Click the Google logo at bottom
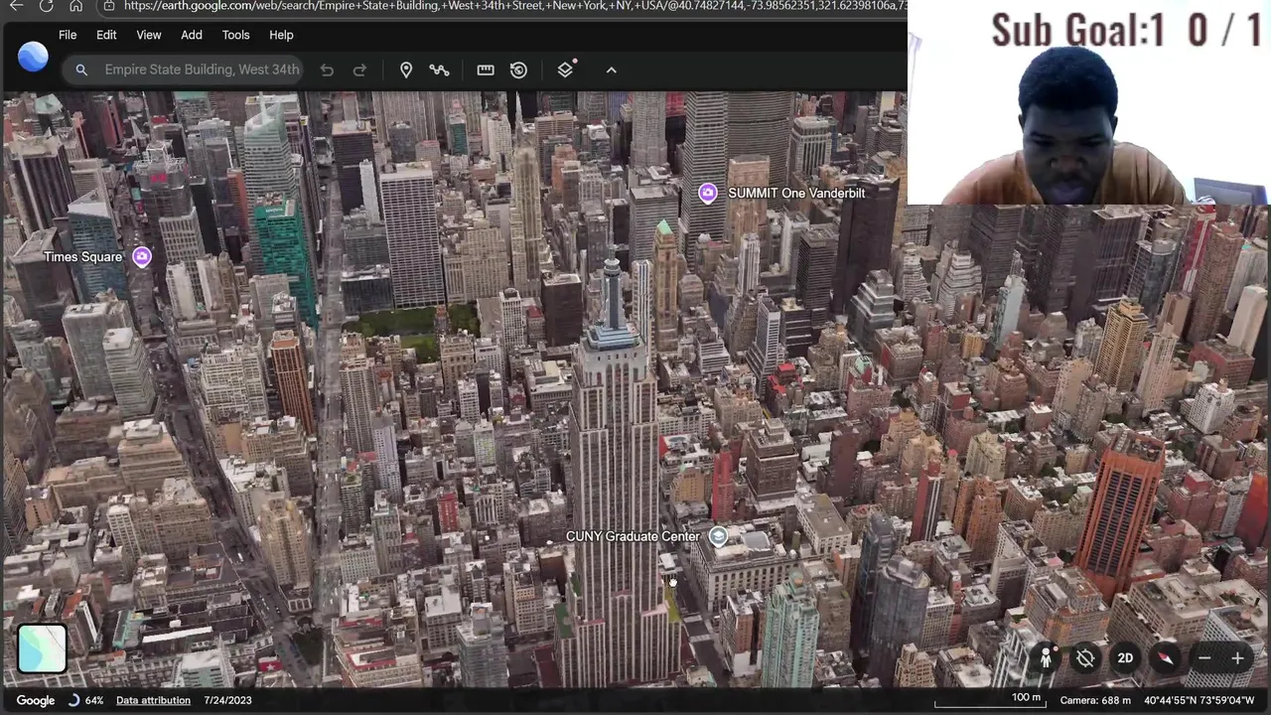The height and width of the screenshot is (715, 1271). click(x=36, y=700)
